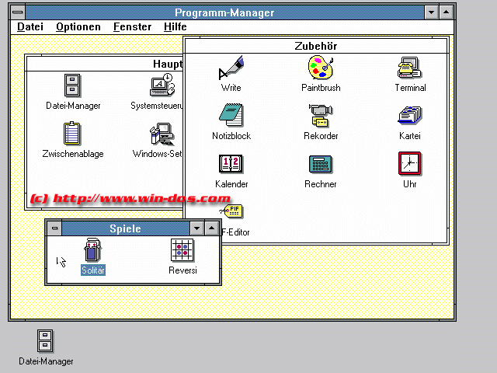Select the Rekorder icon
Viewport: 497px width, 373px height.
pyautogui.click(x=321, y=117)
